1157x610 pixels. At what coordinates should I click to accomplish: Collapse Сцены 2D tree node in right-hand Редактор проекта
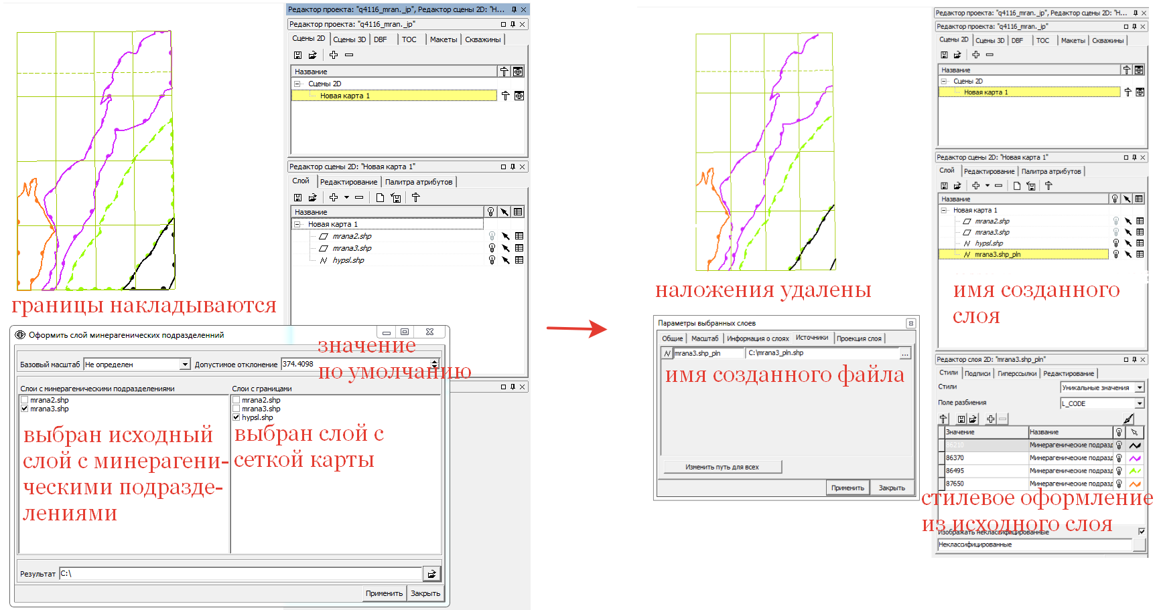[944, 81]
